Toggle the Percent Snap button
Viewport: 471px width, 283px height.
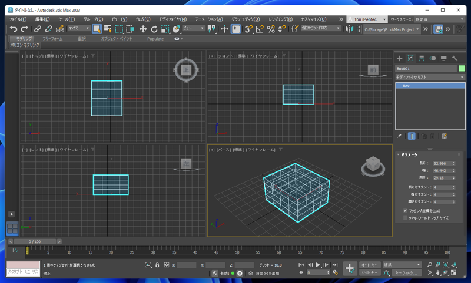click(x=271, y=29)
